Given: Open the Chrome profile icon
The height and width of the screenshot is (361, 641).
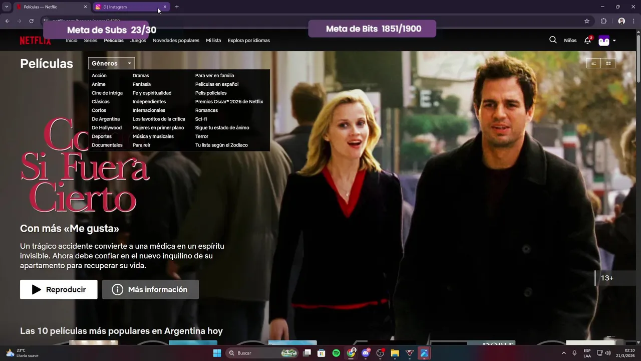Looking at the screenshot, I should pyautogui.click(x=621, y=21).
